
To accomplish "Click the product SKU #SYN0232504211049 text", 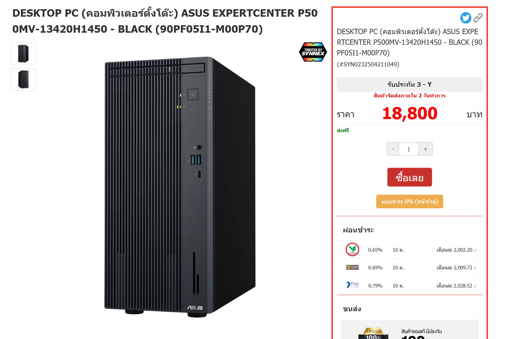I will coord(368,64).
